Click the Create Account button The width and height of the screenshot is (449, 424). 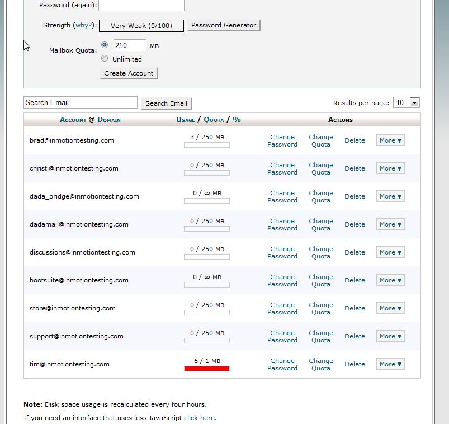(x=129, y=73)
